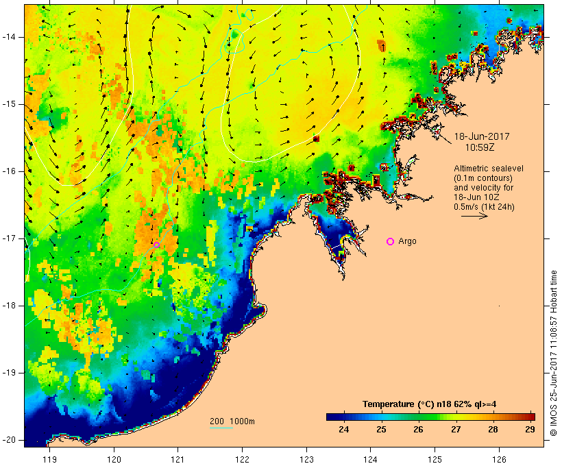Click the colorbar value 27
This screenshot has height=466, width=562.
[x=456, y=429]
